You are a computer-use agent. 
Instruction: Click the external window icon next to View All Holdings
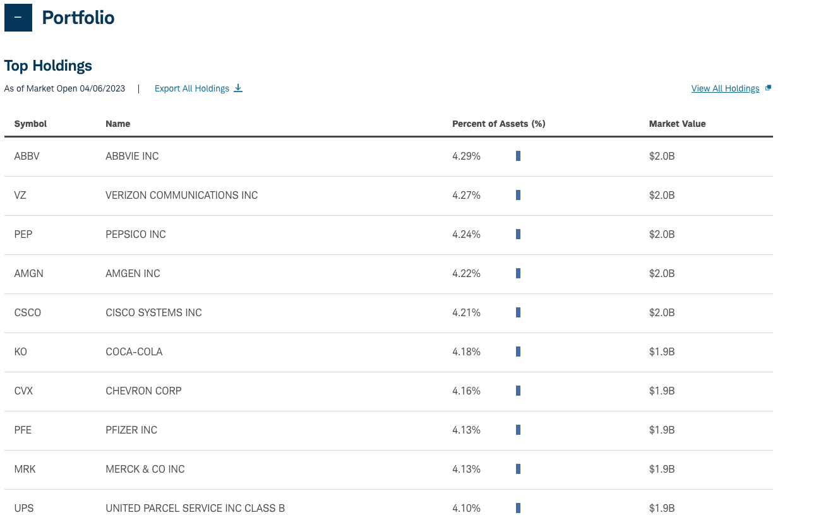tap(768, 88)
